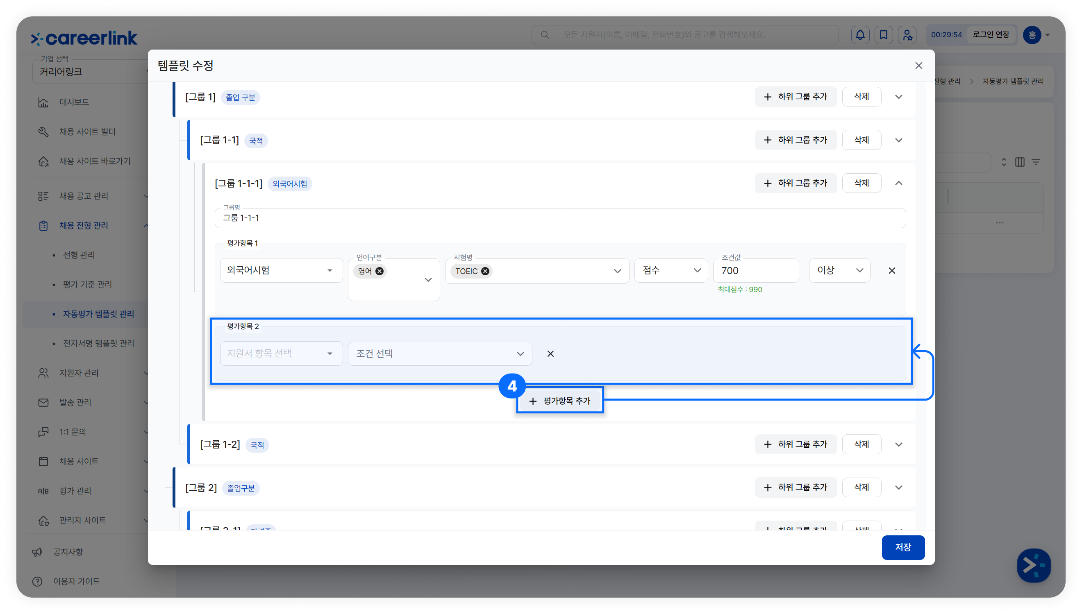
Task: Open the 기업 선택 company dropdown
Action: coord(90,72)
